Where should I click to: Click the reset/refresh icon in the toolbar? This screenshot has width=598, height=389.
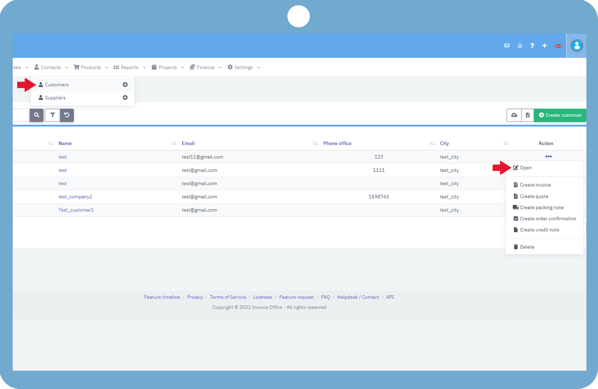pos(67,115)
